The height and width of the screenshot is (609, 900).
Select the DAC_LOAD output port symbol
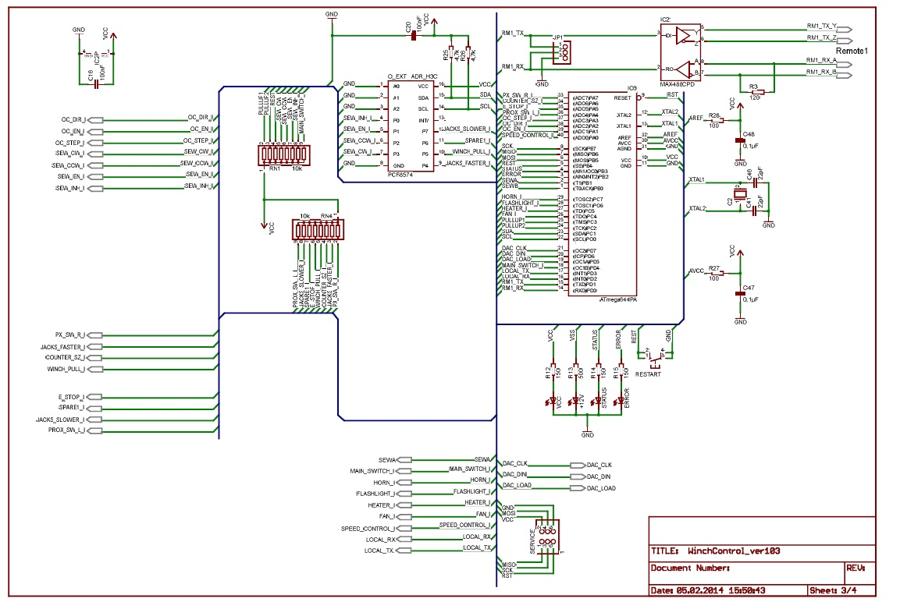coord(578,488)
